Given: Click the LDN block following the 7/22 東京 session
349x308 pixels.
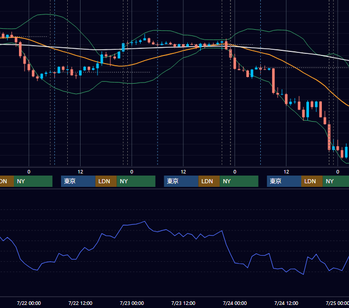Looking at the screenshot, I should pos(106,181).
